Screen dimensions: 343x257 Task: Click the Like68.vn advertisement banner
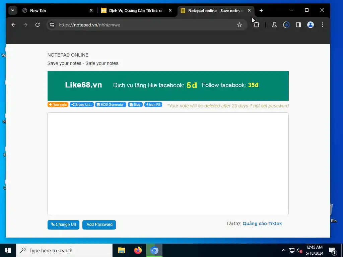coord(168,86)
